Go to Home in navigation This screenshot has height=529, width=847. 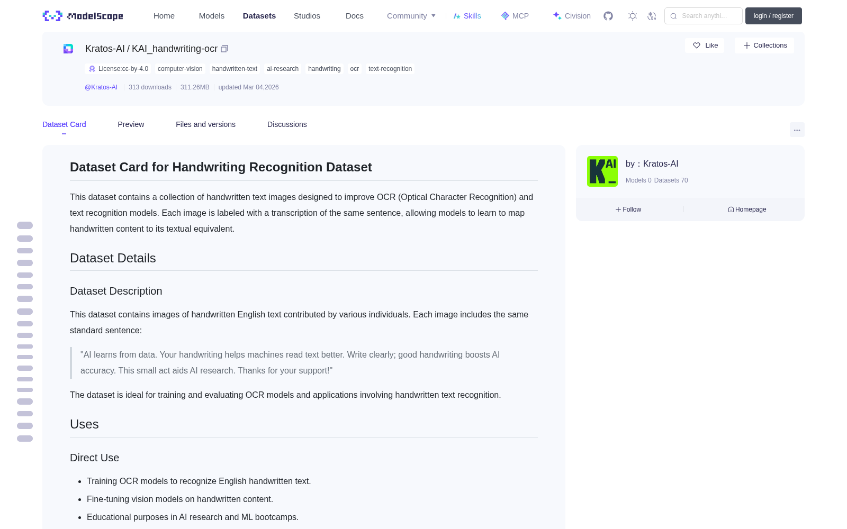coord(164,16)
